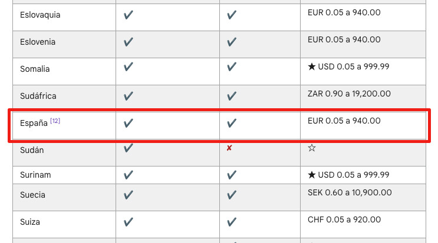Click the first checkmark in Sudán row
The image size is (438, 243).
129,148
